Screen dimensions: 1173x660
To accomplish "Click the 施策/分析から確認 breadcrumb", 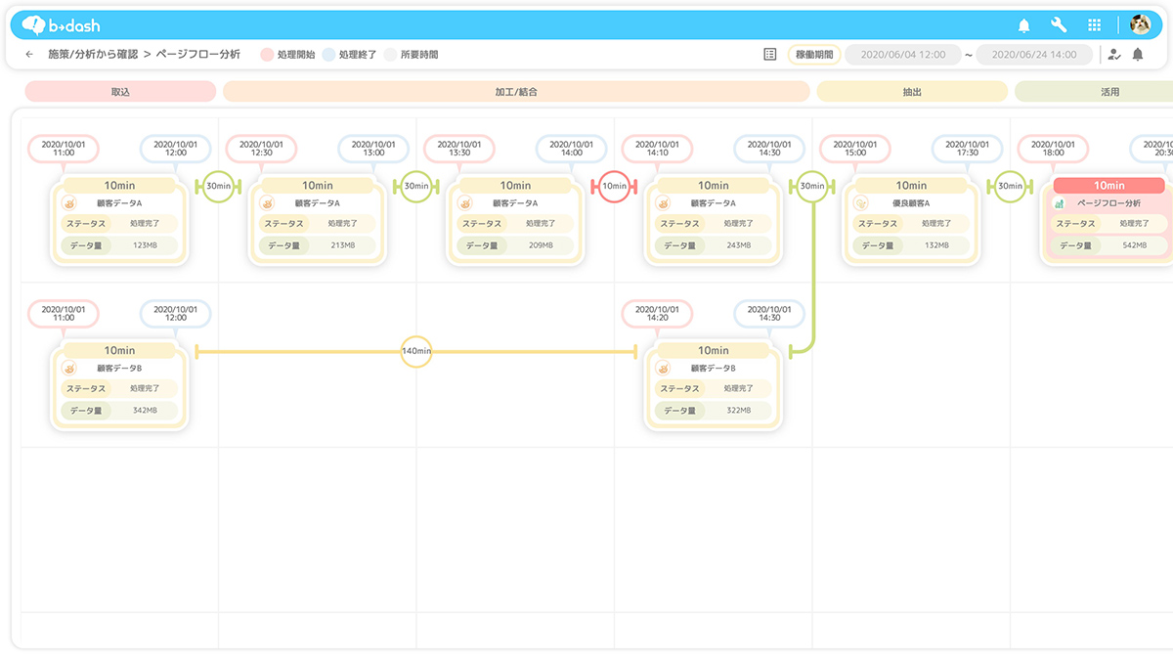I will [93, 55].
